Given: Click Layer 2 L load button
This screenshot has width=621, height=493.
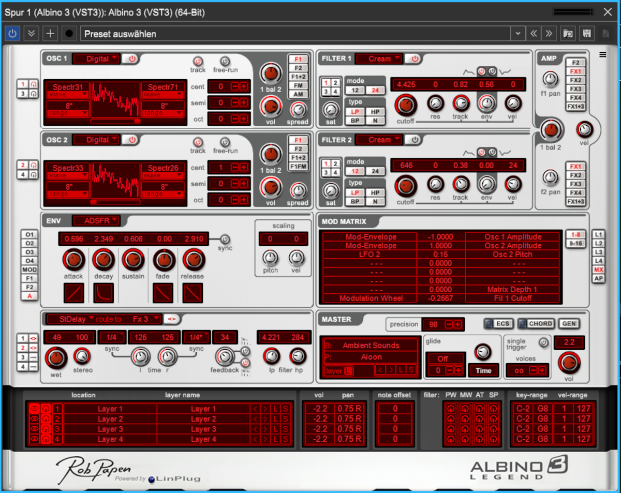Looking at the screenshot, I should [x=275, y=419].
